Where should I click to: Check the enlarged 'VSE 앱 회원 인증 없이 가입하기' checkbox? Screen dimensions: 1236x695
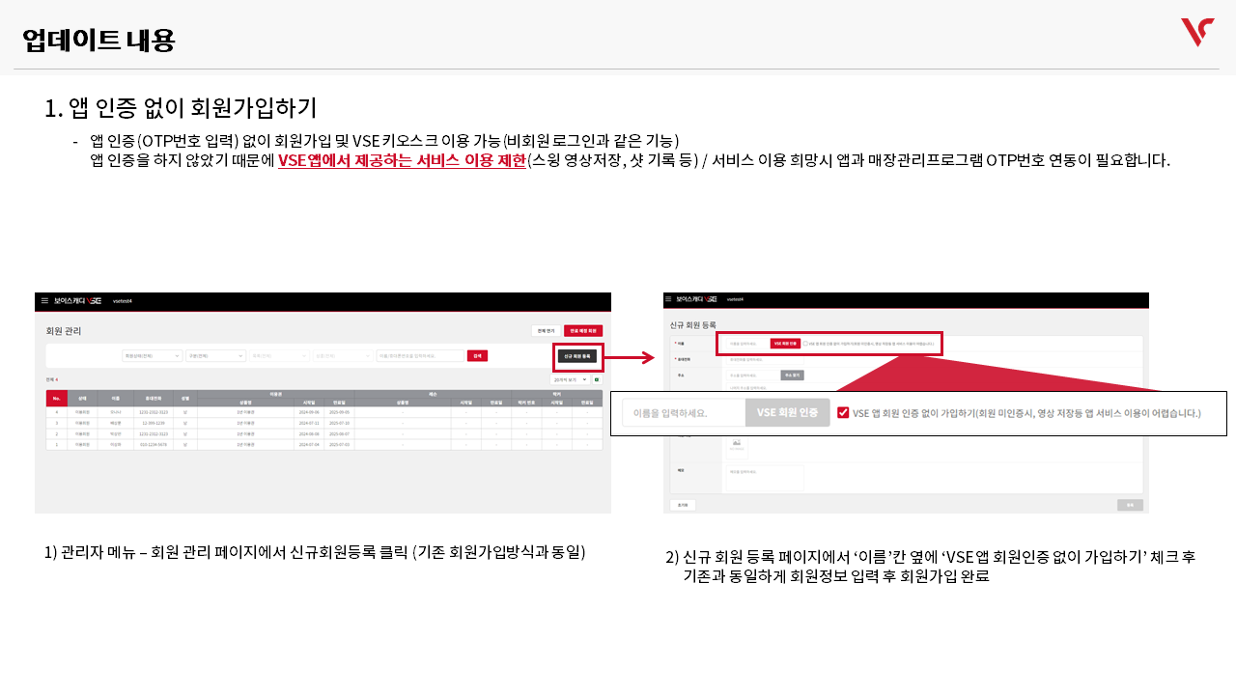point(843,412)
